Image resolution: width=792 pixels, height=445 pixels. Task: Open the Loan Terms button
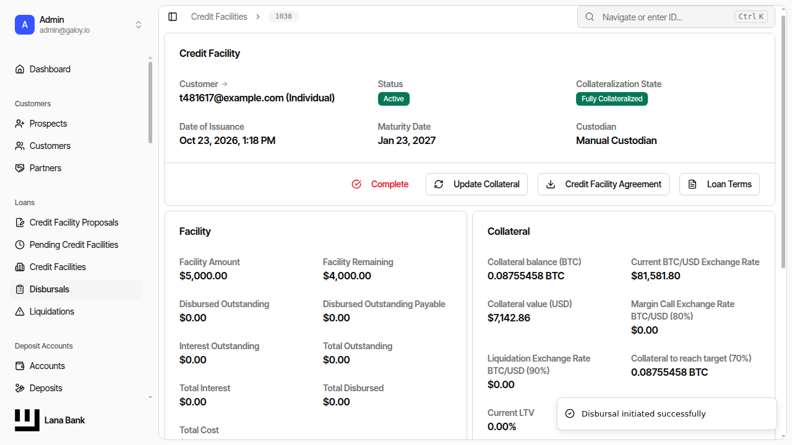pos(720,184)
